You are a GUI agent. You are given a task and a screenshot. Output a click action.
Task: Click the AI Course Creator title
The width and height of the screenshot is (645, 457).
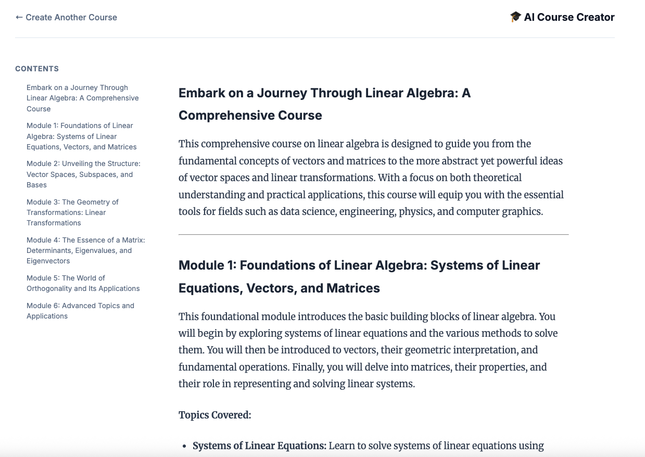569,17
